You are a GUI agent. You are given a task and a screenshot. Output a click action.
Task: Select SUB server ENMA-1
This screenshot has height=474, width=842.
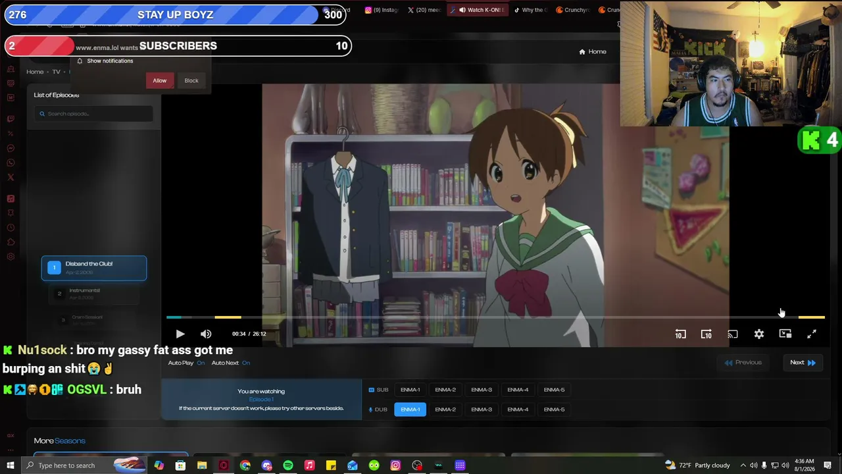point(410,390)
